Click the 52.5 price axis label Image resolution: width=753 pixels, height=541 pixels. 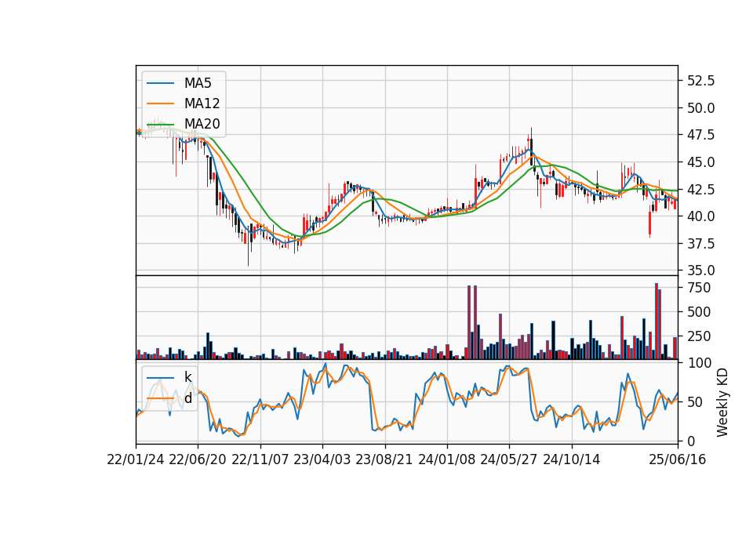700,81
